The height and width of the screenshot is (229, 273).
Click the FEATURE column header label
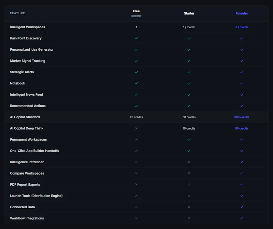click(x=17, y=13)
